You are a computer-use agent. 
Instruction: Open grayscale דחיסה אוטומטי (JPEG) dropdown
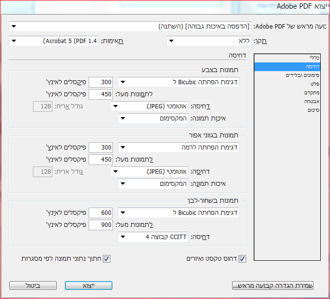point(149,172)
